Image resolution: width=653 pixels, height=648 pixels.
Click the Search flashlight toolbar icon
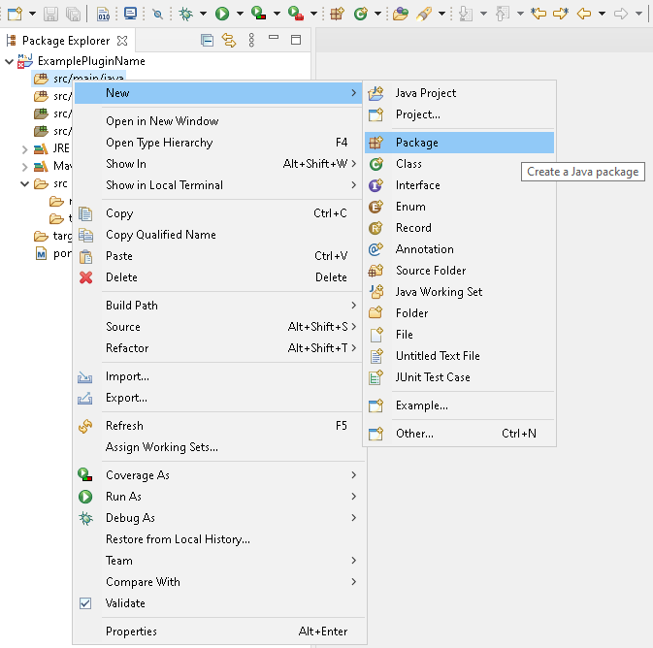(x=424, y=14)
